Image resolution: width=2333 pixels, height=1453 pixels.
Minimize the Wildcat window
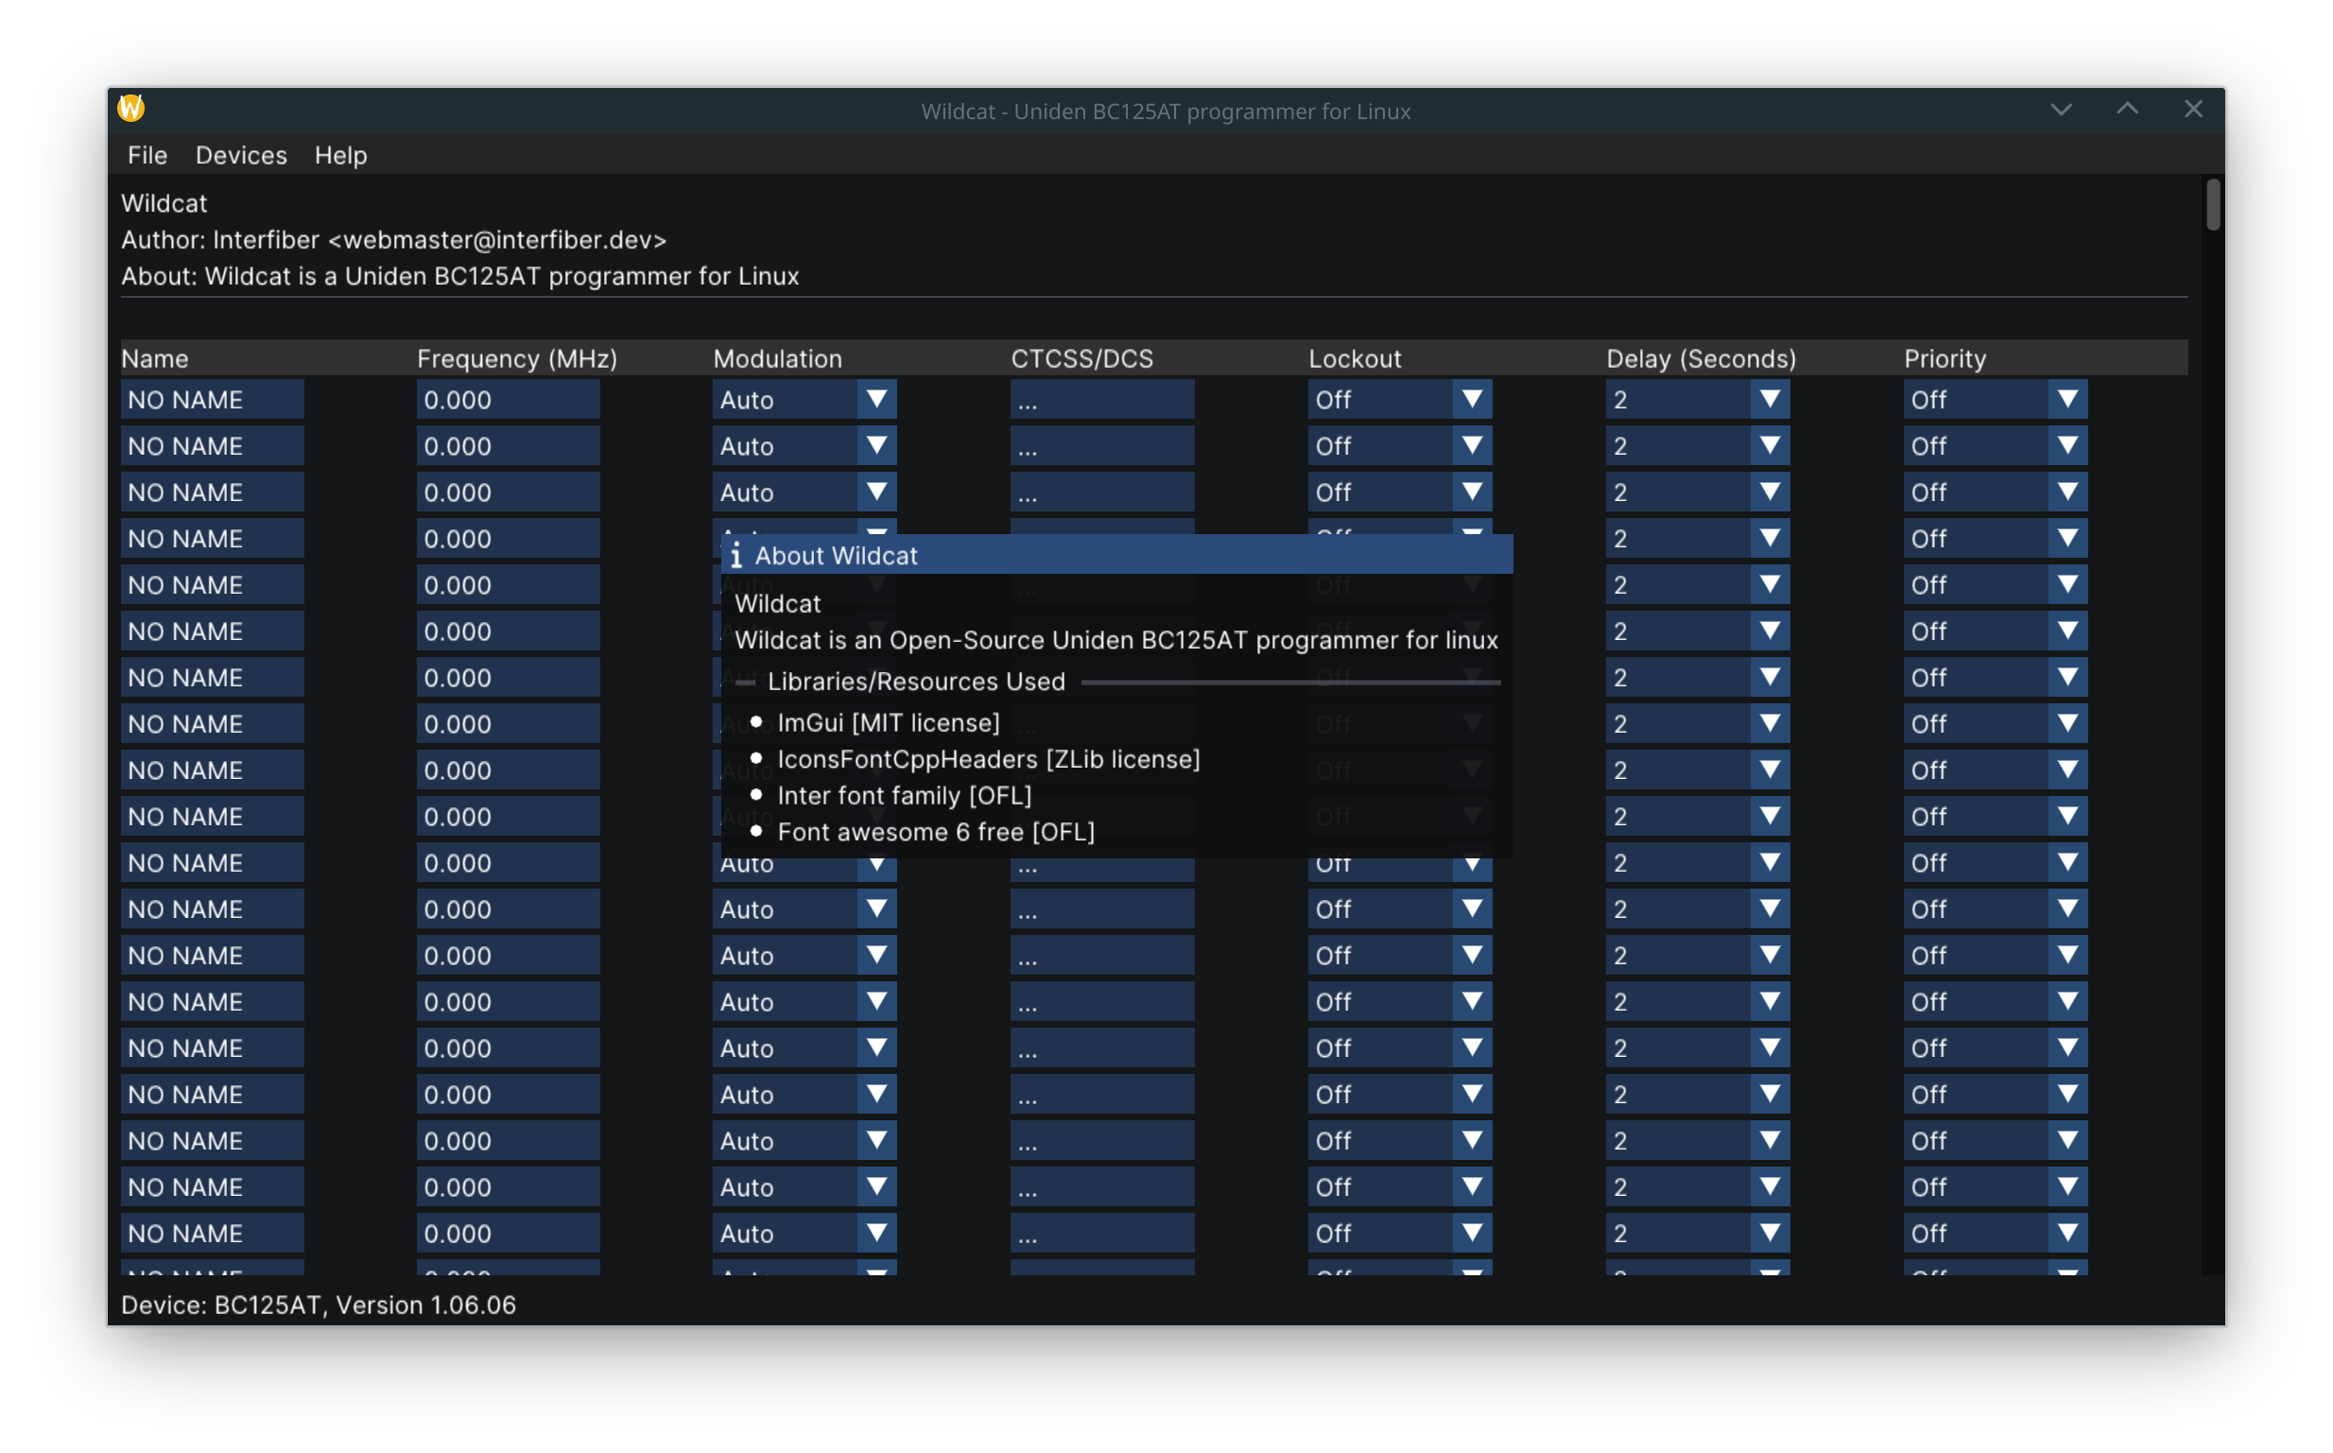(2060, 110)
